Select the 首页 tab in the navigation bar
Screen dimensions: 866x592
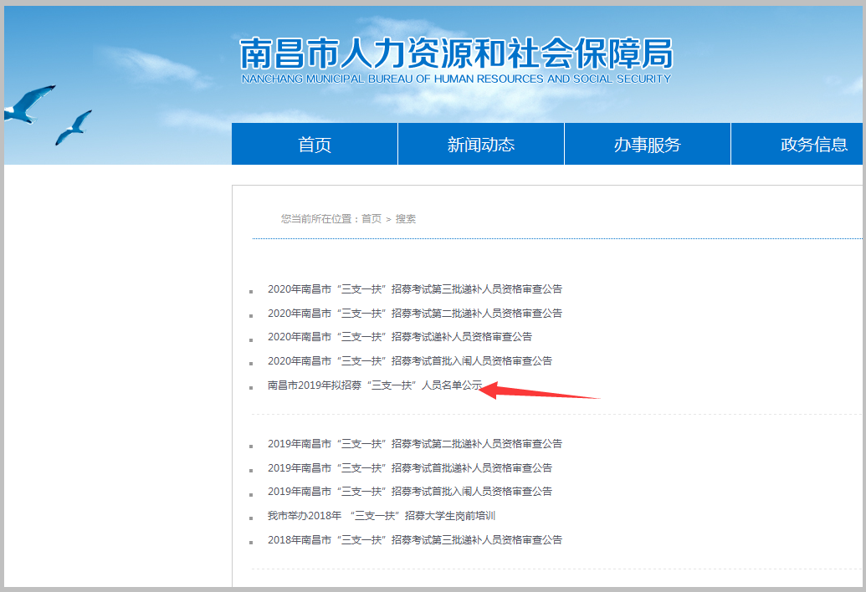tap(313, 143)
